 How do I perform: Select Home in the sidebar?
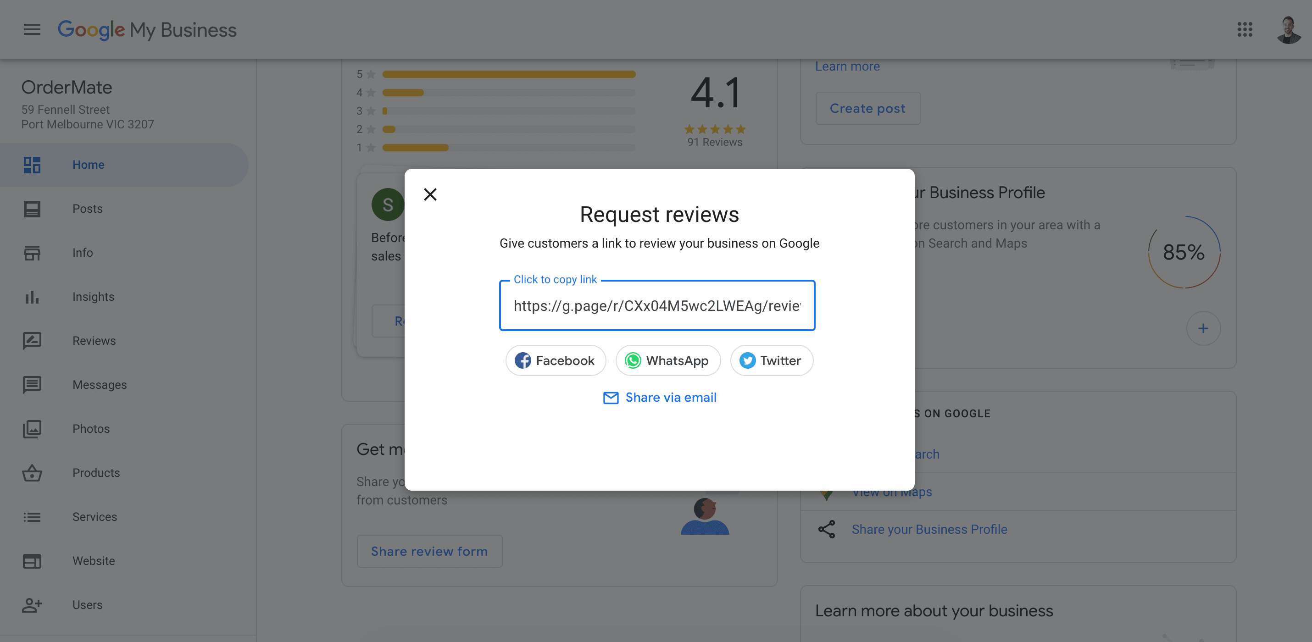pos(124,165)
